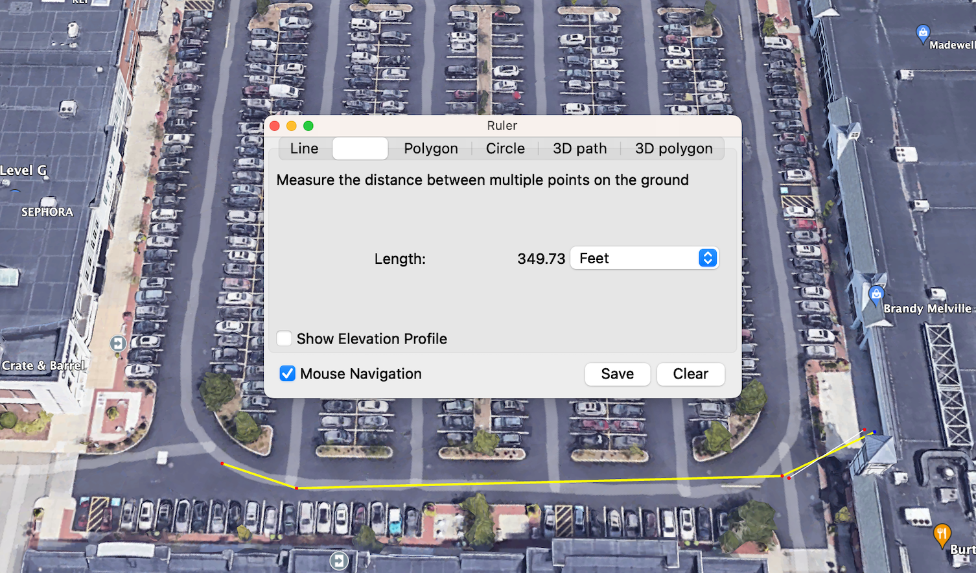Click the leftmost red point of yellow path
Screen dimensions: 976x573
222,463
